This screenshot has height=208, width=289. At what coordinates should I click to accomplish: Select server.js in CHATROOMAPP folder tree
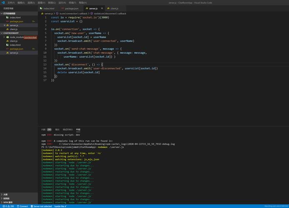19,53
